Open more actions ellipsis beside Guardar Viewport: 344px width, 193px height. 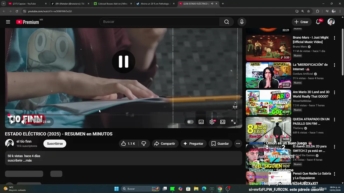point(238,144)
